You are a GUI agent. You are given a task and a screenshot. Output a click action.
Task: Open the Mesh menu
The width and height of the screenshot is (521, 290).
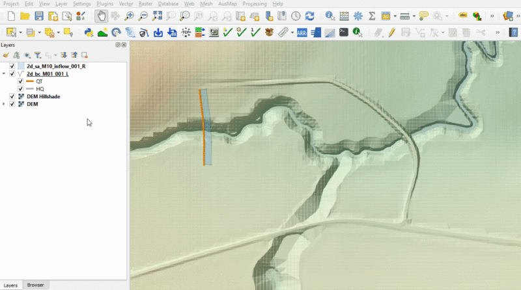[206, 4]
